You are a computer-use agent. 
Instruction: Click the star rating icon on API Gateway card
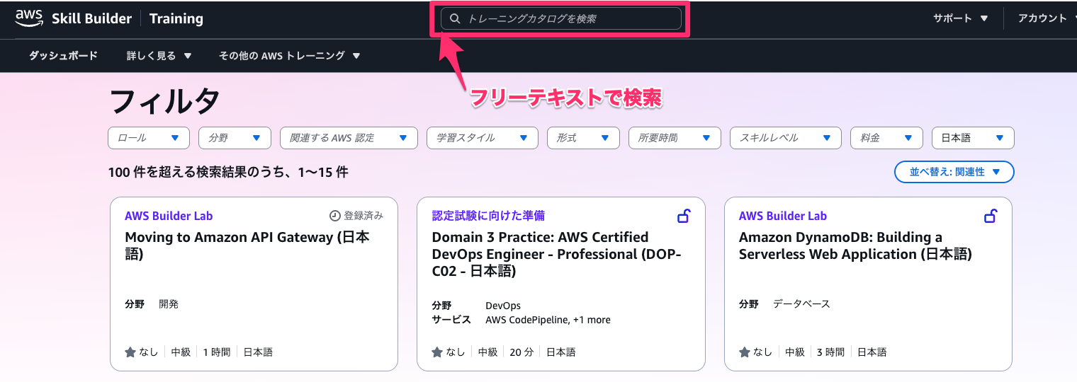point(130,352)
